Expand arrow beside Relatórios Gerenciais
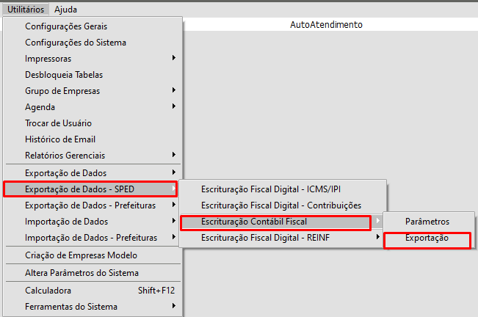The width and height of the screenshot is (478, 317). (x=174, y=154)
